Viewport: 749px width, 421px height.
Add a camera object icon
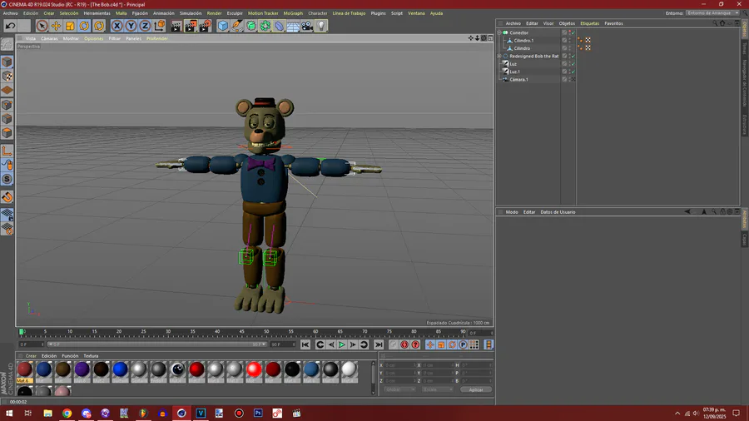(307, 26)
